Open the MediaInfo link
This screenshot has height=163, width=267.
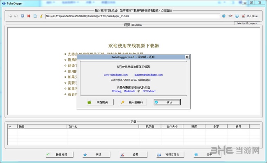[x=129, y=91]
